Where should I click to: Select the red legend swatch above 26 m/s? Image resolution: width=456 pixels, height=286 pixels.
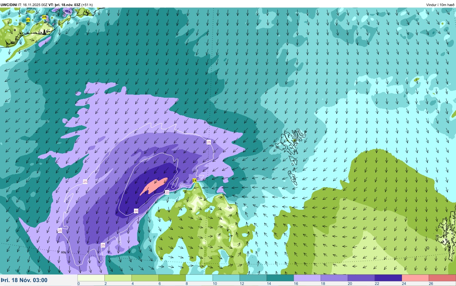(442, 278)
